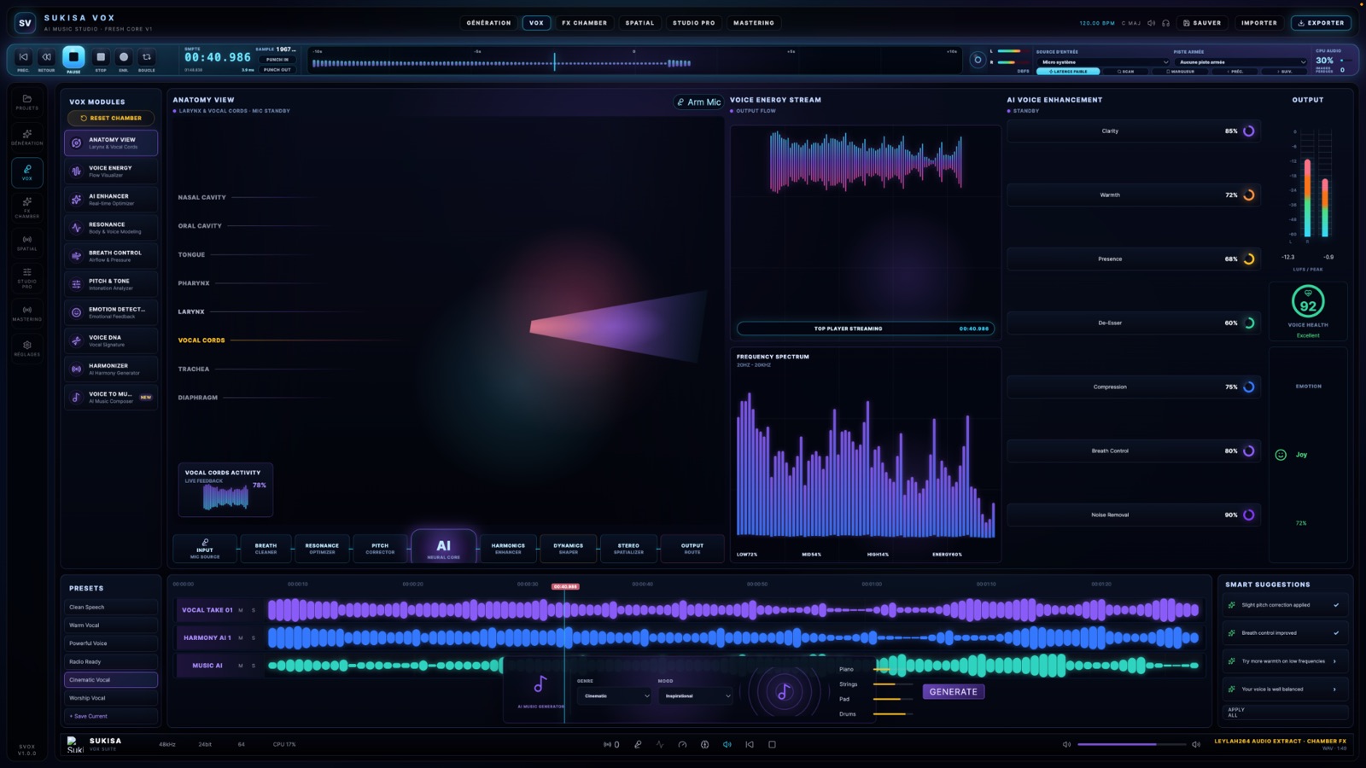Image resolution: width=1366 pixels, height=768 pixels.
Task: Open the FX Chamber sidebar icon
Action: (27, 207)
